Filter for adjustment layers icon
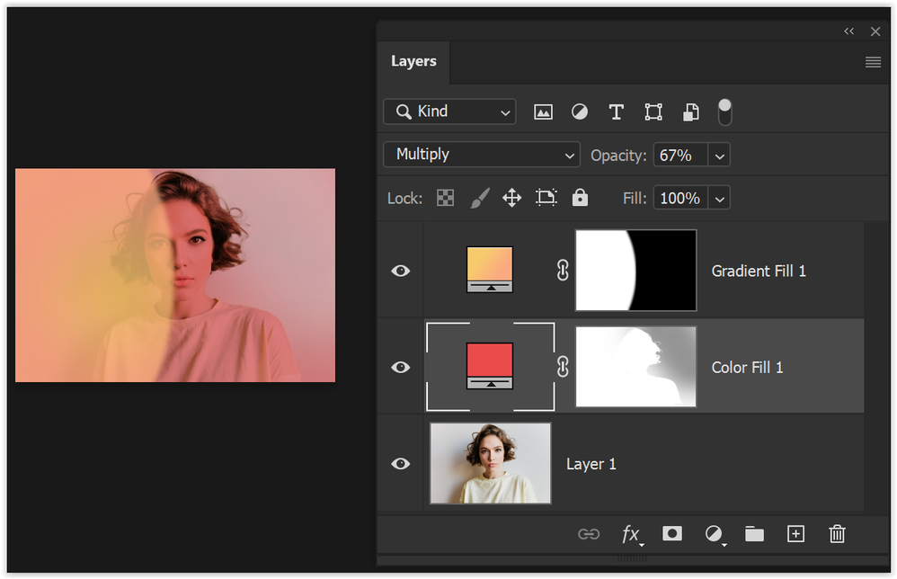The width and height of the screenshot is (897, 579). click(x=580, y=111)
